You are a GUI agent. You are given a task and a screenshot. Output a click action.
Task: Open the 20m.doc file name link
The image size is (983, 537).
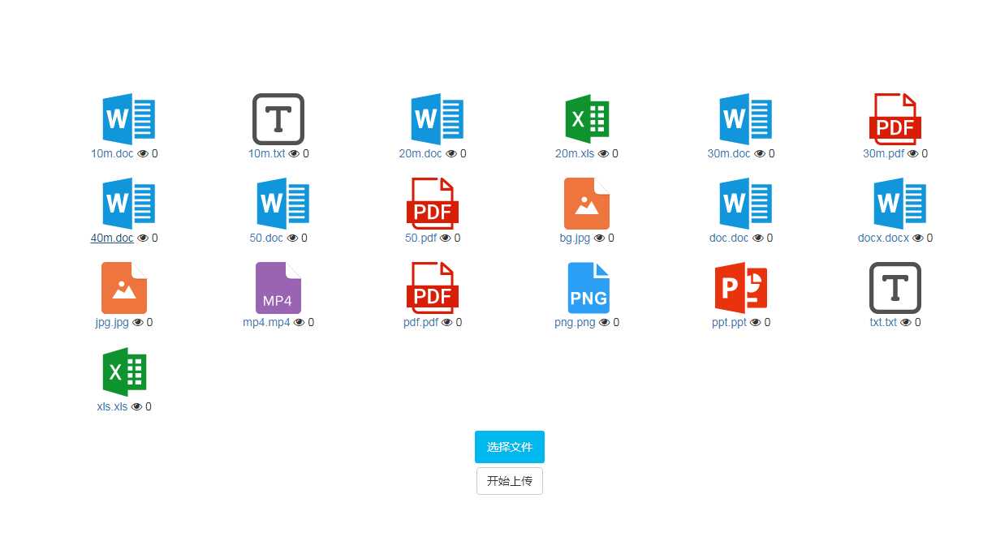click(x=420, y=153)
